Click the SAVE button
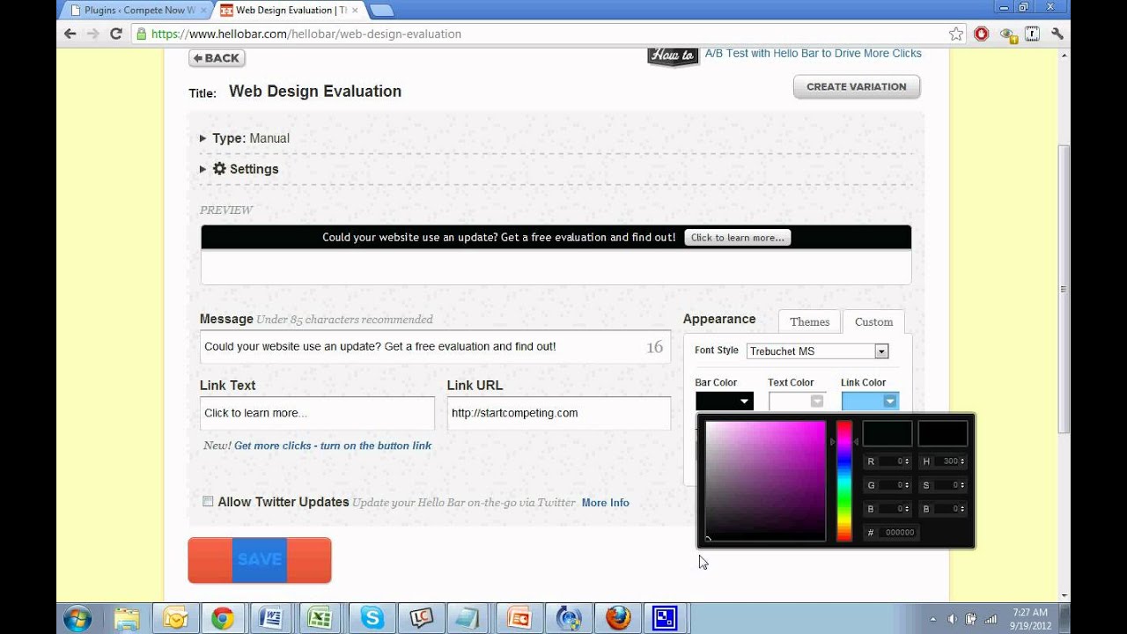The image size is (1127, 634). point(260,560)
